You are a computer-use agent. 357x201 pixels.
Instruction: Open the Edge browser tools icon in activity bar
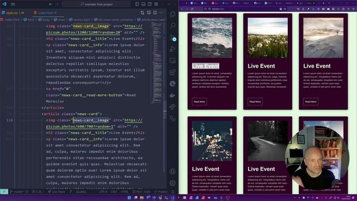pos(172,84)
